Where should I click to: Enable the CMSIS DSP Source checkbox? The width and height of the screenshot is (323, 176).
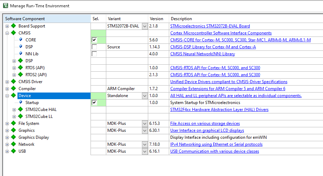94,47
